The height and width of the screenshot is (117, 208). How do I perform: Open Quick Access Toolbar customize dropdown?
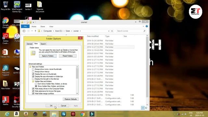(33, 22)
